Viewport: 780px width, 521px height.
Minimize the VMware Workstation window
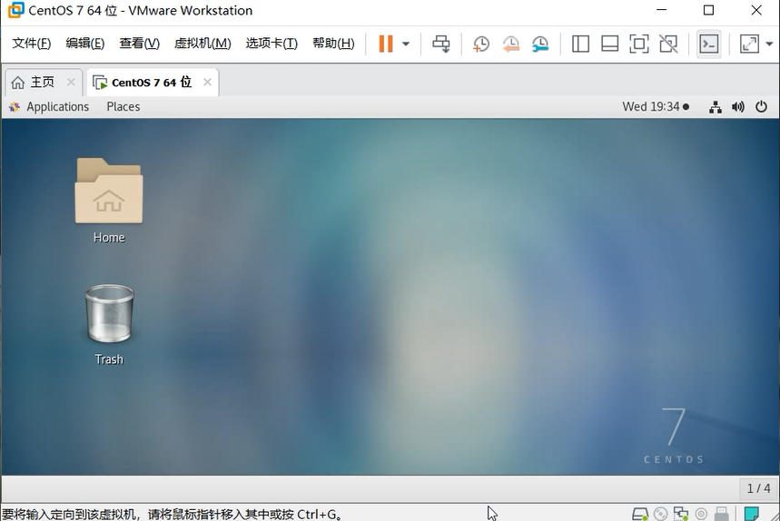point(661,10)
